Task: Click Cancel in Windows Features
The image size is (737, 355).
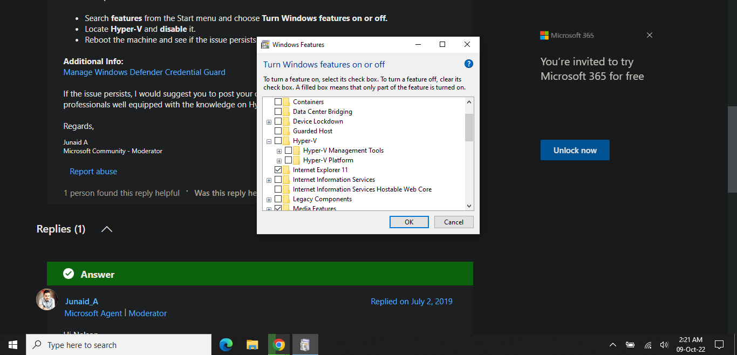Action: tap(454, 222)
